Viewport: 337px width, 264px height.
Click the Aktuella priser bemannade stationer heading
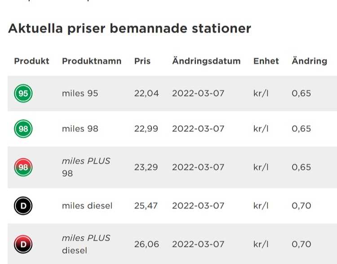[129, 28]
